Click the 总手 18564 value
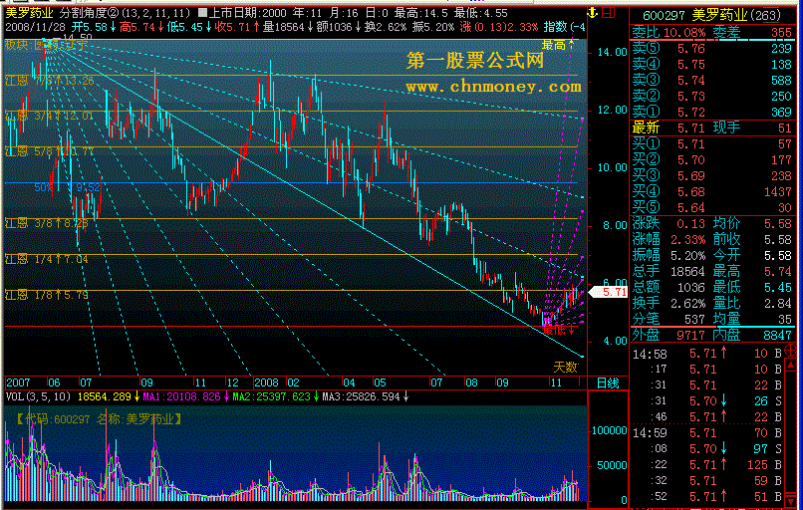Viewport: 803px width, 510px height. pos(687,271)
